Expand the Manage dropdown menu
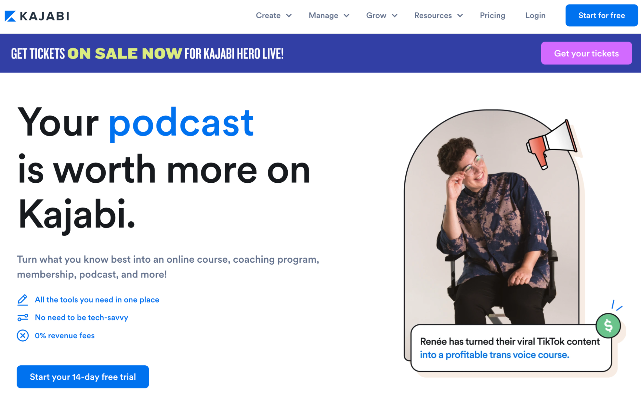The image size is (641, 409). pyautogui.click(x=327, y=15)
